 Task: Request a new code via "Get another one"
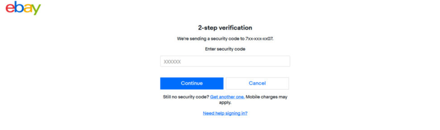pyautogui.click(x=227, y=97)
